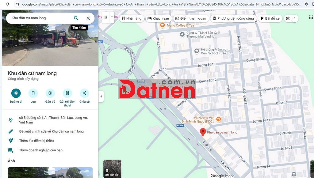Open the Google apps grid icon
Screen dimensions: 314x178
pos(311,17)
